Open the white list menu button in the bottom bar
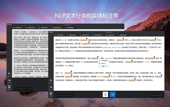 (x=105, y=95)
